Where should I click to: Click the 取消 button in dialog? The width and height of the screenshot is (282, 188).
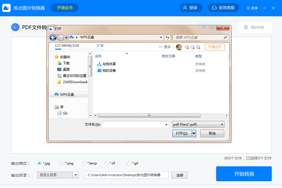[x=212, y=133]
